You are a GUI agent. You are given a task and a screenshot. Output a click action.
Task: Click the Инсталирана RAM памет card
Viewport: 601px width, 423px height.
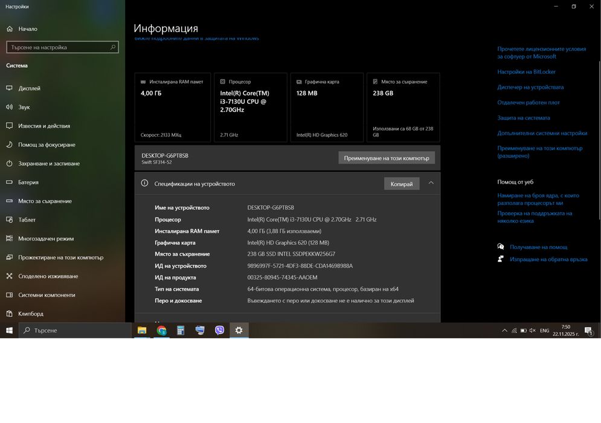173,108
